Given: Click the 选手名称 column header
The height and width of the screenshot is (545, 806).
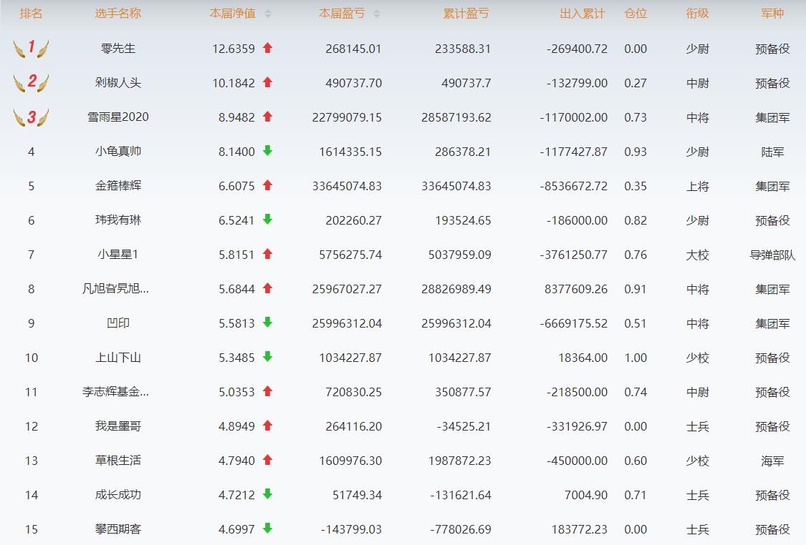Looking at the screenshot, I should click(x=118, y=14).
